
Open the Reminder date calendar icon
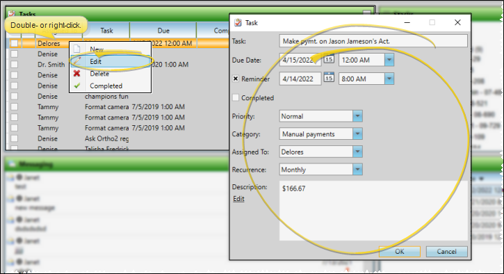point(329,78)
